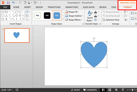This screenshot has width=137, height=92.
Task: Apply the black Abc shape style
Action: (x=47, y=15)
